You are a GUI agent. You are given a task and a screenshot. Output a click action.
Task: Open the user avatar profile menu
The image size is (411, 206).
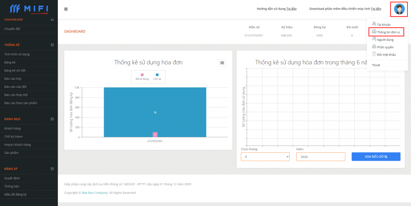pos(399,9)
